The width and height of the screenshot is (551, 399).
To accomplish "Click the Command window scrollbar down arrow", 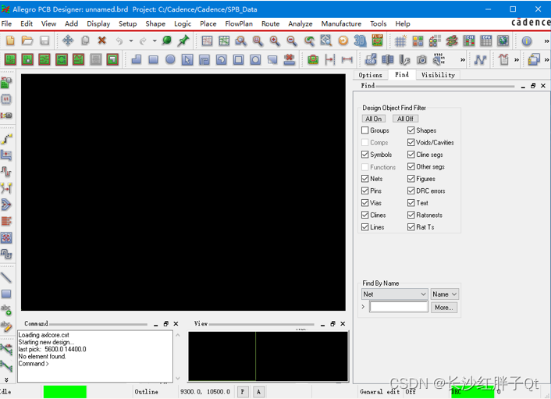I will [x=178, y=378].
